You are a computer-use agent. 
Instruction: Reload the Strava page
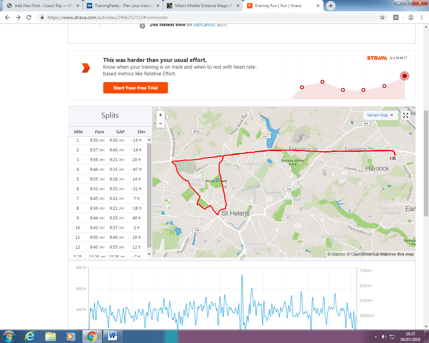coord(29,17)
